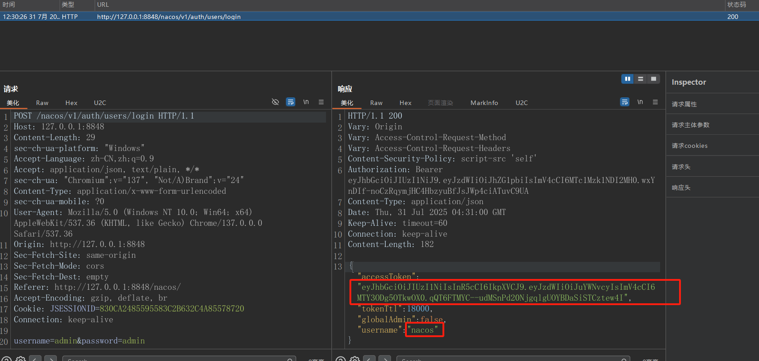Select response U2C tab
The height and width of the screenshot is (361, 759).
(x=522, y=103)
